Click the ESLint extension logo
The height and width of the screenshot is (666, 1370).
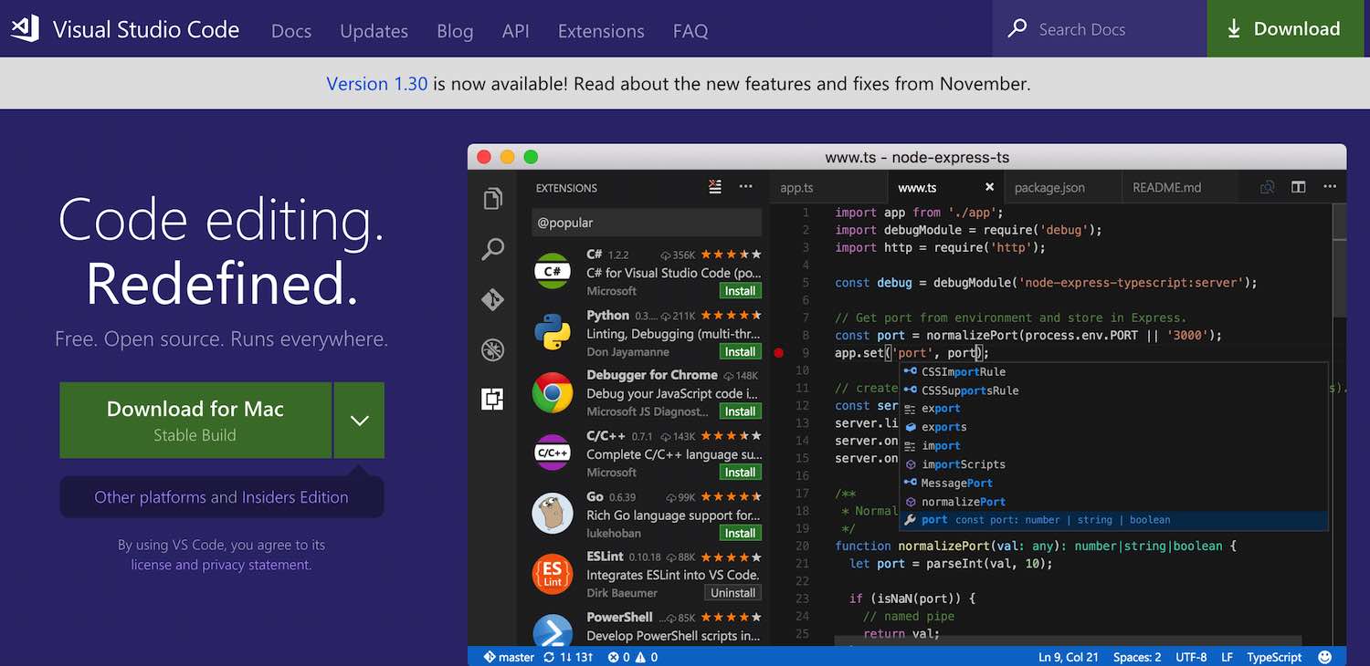pyautogui.click(x=553, y=574)
